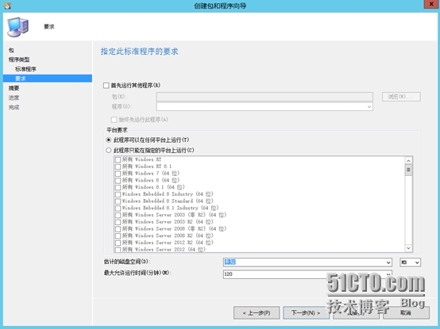Check Windows Embedded 8 Industry (64 位)
The image size is (440, 329).
(x=118, y=194)
